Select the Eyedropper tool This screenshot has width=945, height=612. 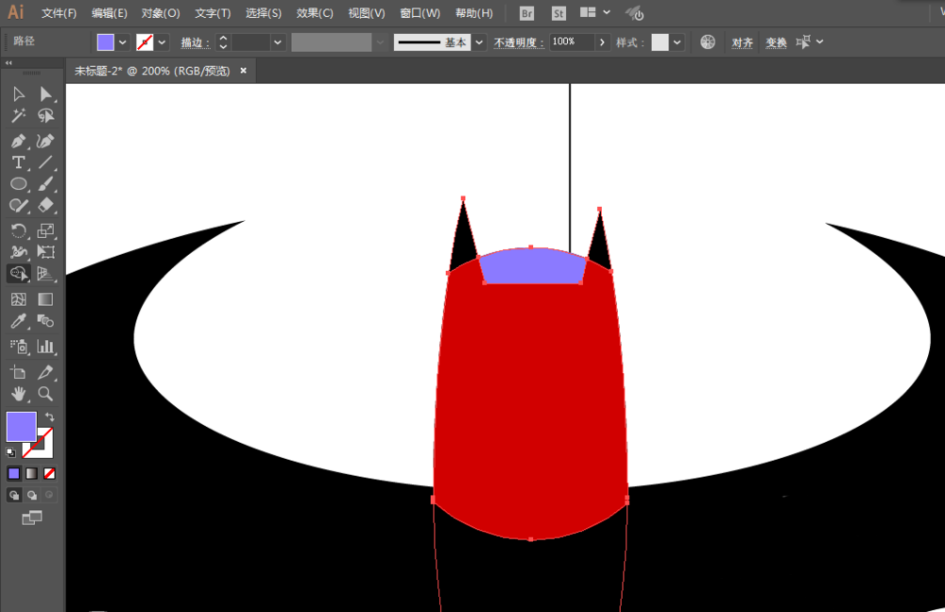point(19,321)
